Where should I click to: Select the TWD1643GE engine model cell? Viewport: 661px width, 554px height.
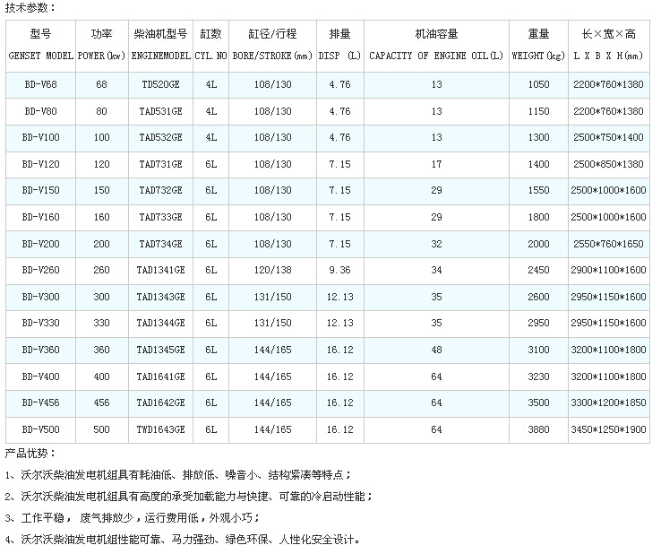tap(160, 430)
